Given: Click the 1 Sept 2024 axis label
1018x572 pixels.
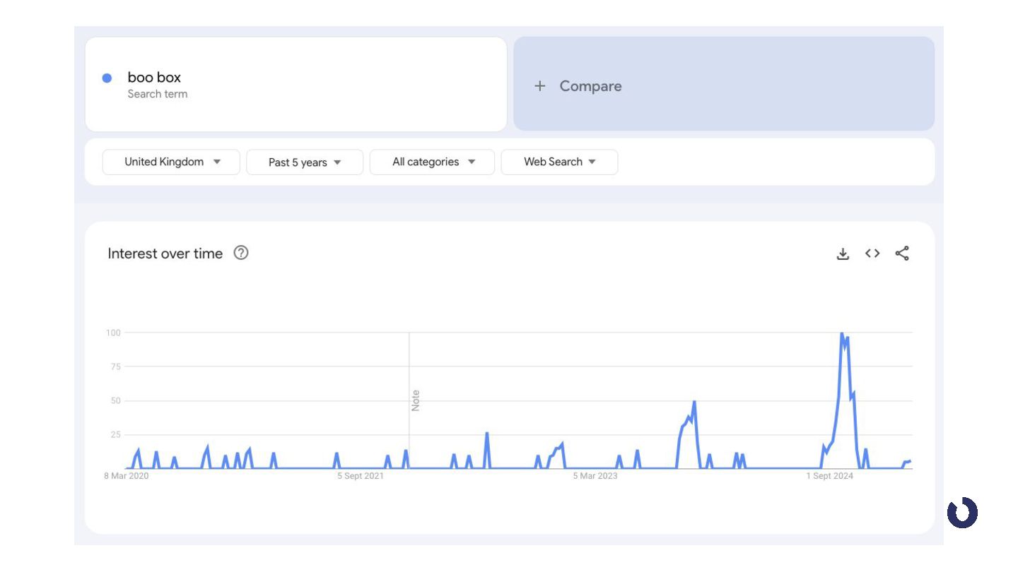Looking at the screenshot, I should [830, 476].
